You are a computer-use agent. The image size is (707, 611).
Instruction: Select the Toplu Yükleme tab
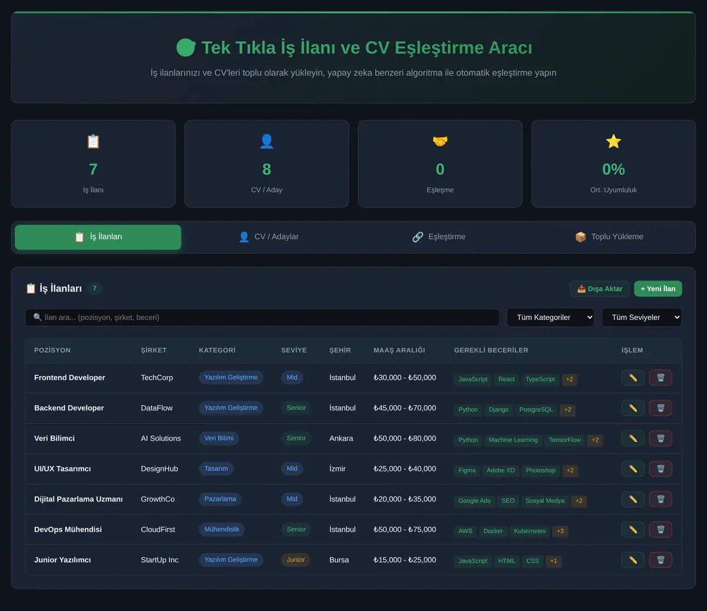[x=609, y=237]
